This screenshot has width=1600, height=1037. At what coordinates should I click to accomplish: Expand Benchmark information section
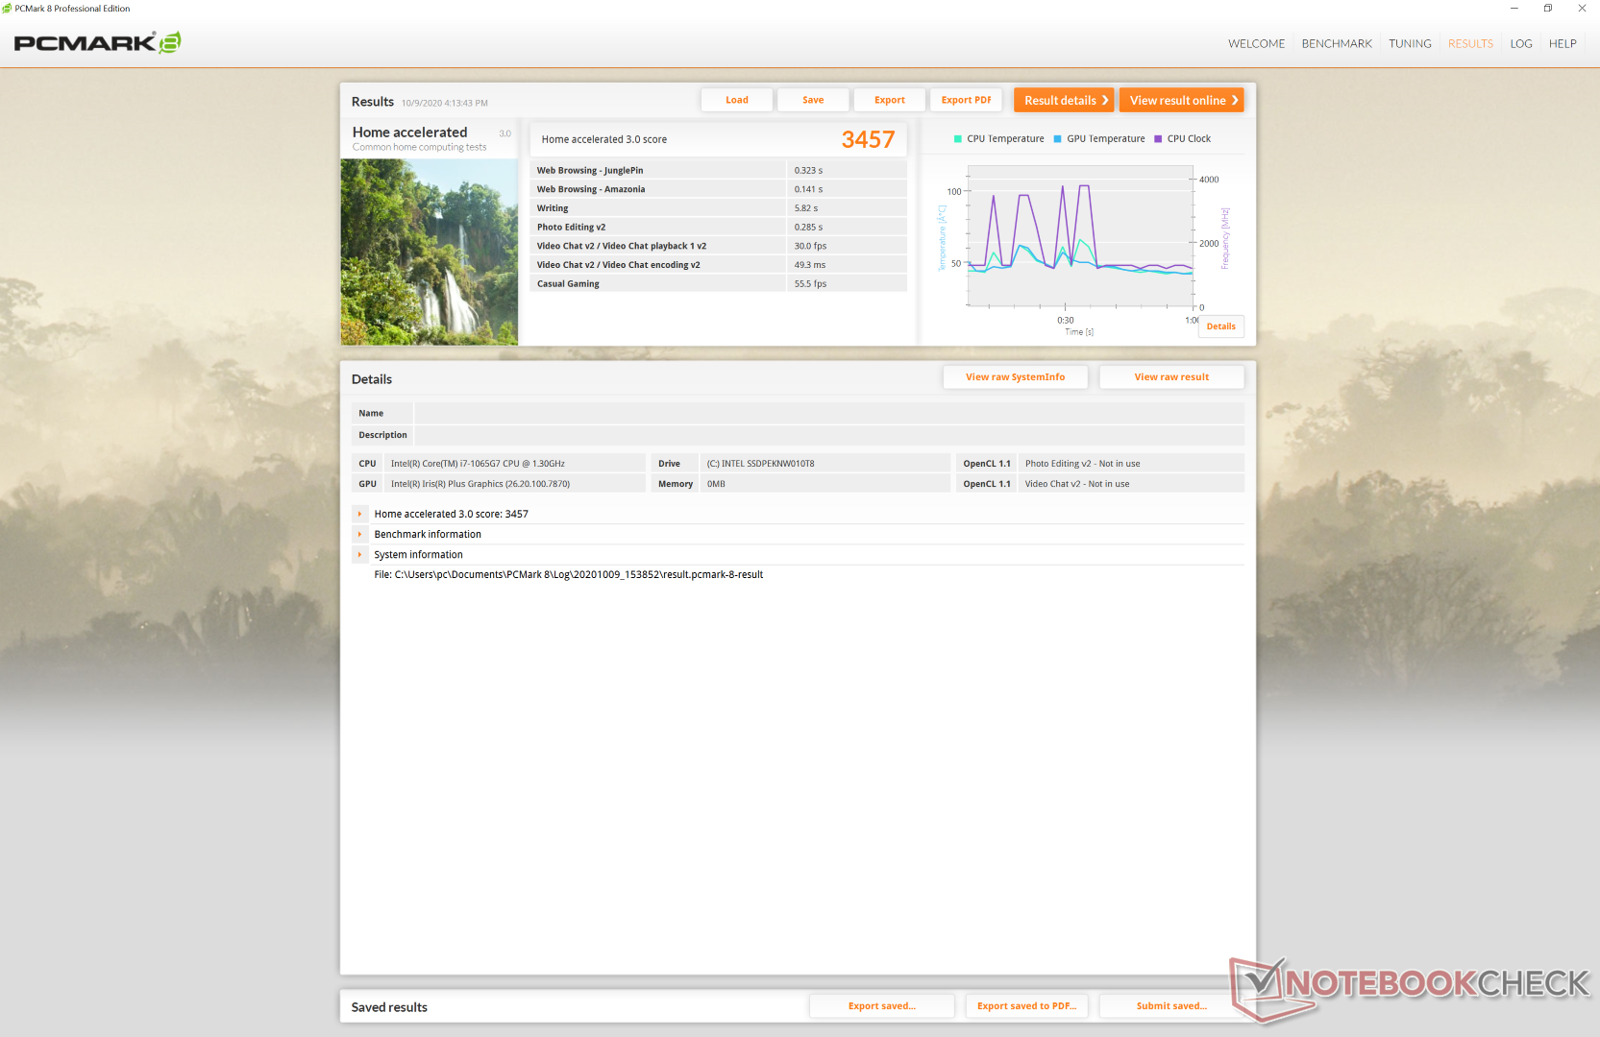[x=360, y=534]
